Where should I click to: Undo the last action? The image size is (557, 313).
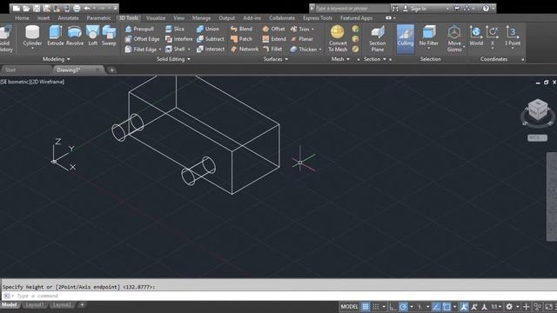coord(87,8)
